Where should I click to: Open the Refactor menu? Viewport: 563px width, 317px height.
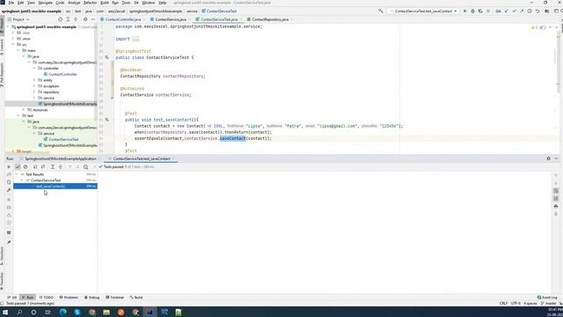tap(90, 3)
